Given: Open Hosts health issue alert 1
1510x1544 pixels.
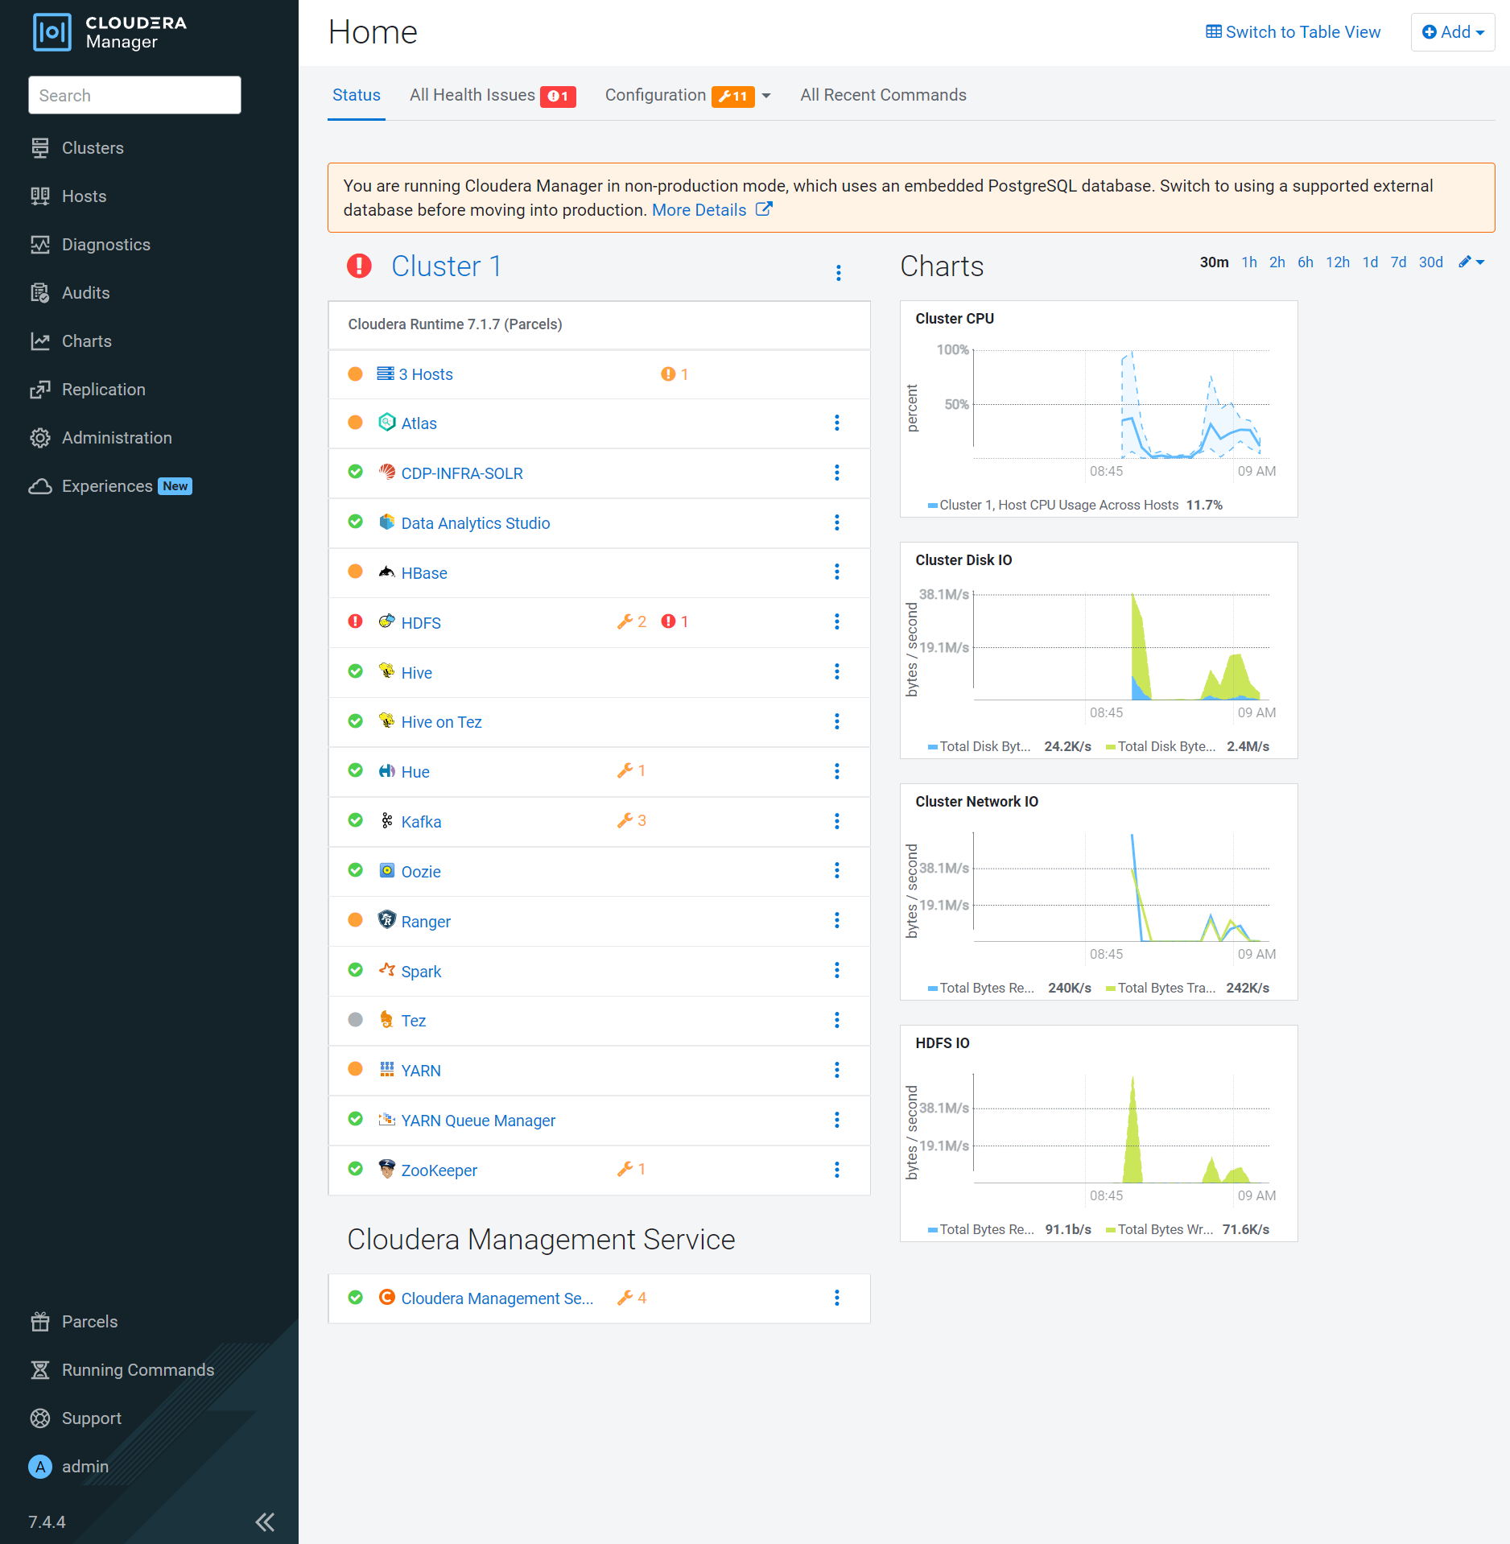Looking at the screenshot, I should coord(675,374).
